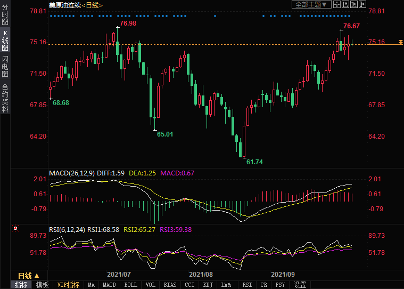Toggle the KDJ indicator
Image resolution: width=404 pixels, height=289 pixels.
click(208, 285)
